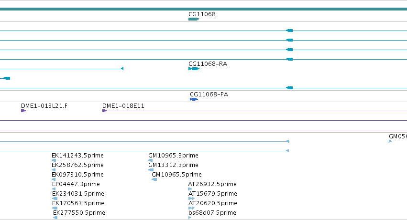Click the DME1-018E11 purple start glyph

(x=104, y=111)
